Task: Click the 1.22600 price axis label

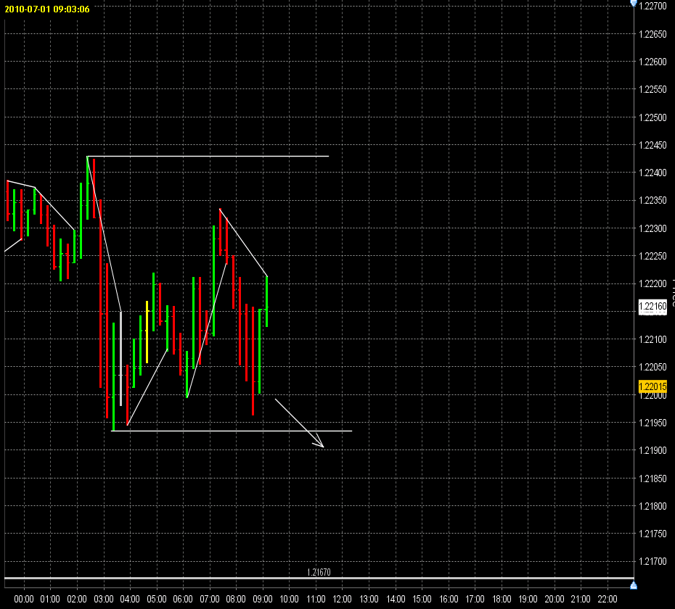Action: click(653, 62)
